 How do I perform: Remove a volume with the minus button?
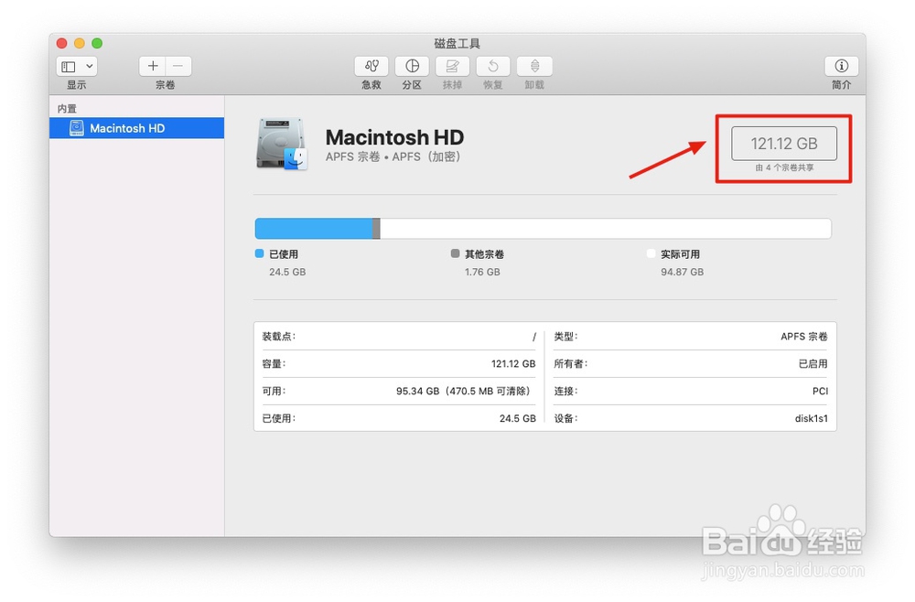coord(178,66)
